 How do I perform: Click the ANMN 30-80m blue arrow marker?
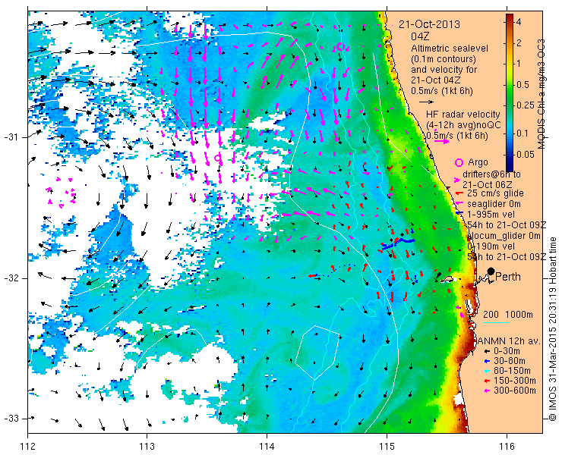pyautogui.click(x=487, y=361)
